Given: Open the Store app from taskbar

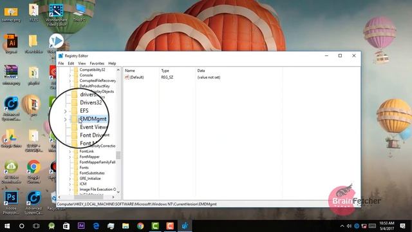Looking at the screenshot, I should coord(66,226).
